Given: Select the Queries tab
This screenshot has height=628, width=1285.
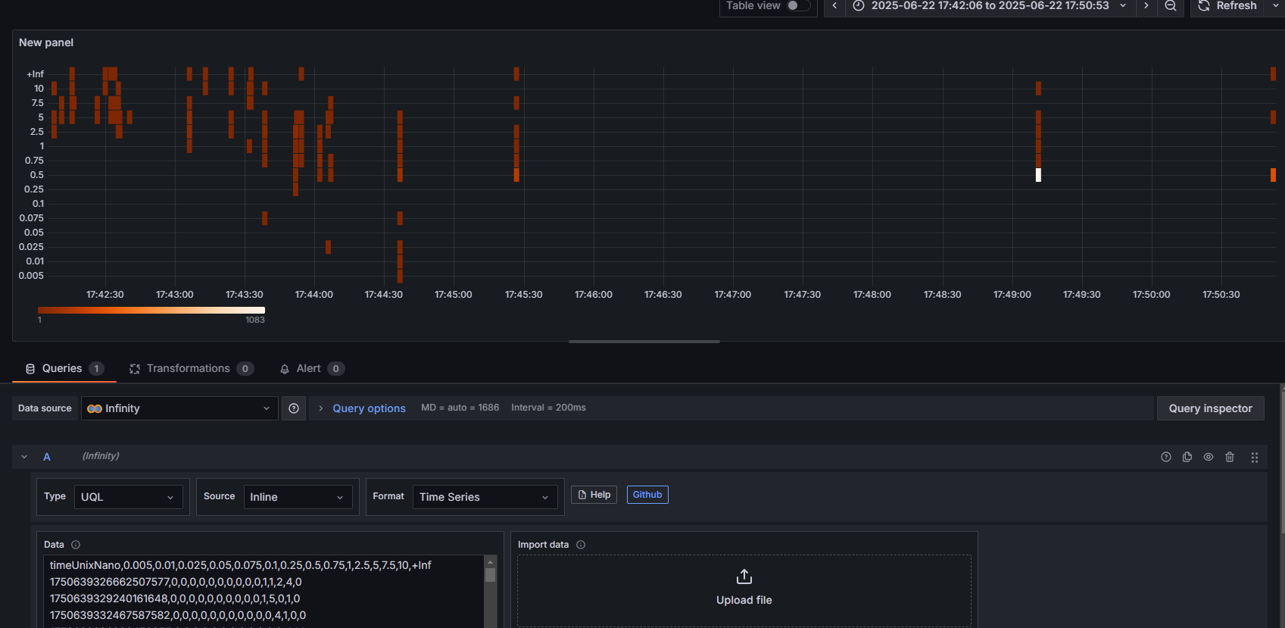Looking at the screenshot, I should (x=64, y=369).
